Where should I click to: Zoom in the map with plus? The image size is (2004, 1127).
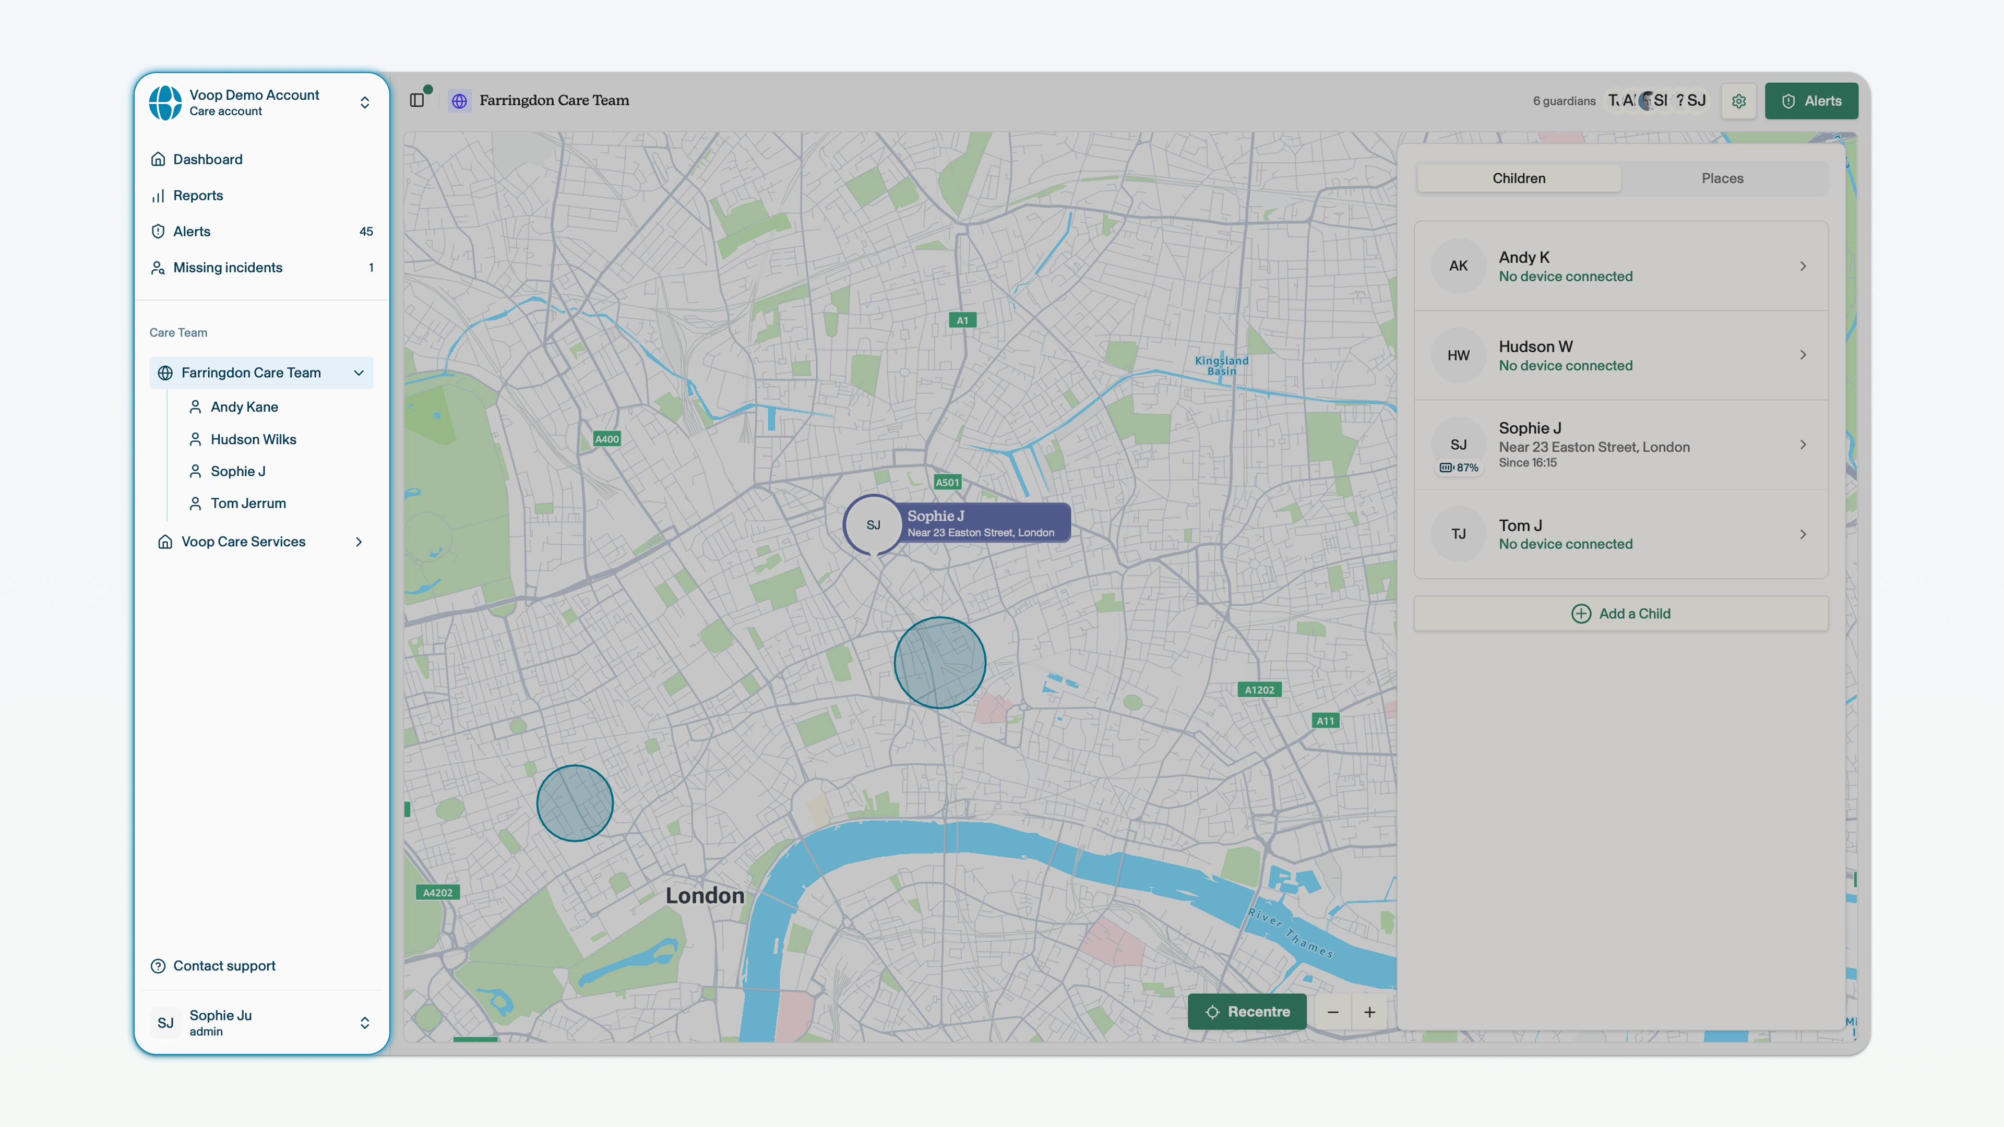[x=1369, y=1012]
